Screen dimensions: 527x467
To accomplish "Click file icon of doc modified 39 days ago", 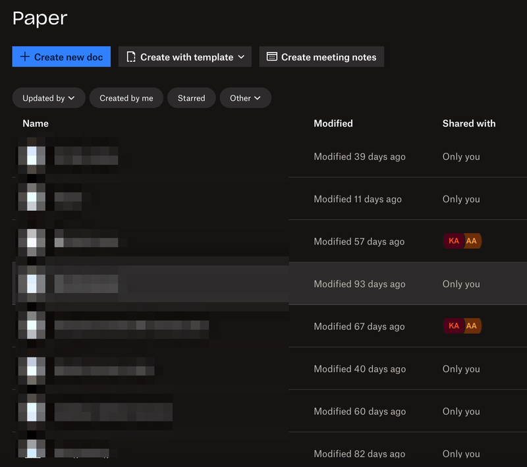I will [32, 156].
